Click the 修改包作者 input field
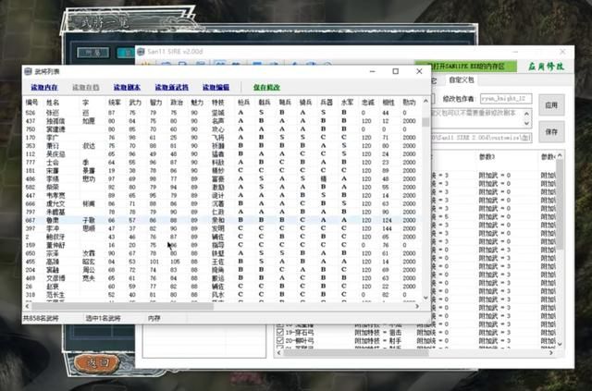The image size is (592, 391). (506, 99)
